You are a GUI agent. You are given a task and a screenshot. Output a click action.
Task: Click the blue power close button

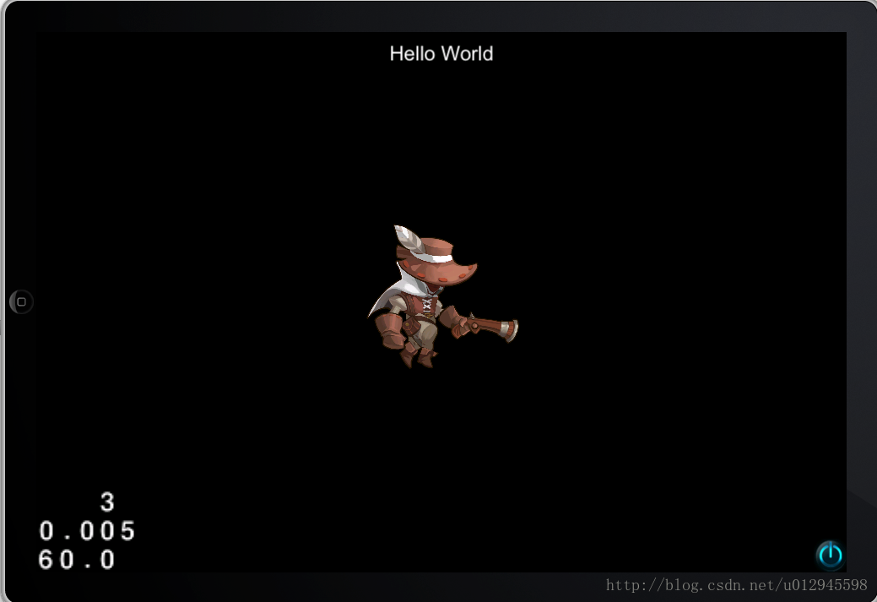click(x=830, y=555)
